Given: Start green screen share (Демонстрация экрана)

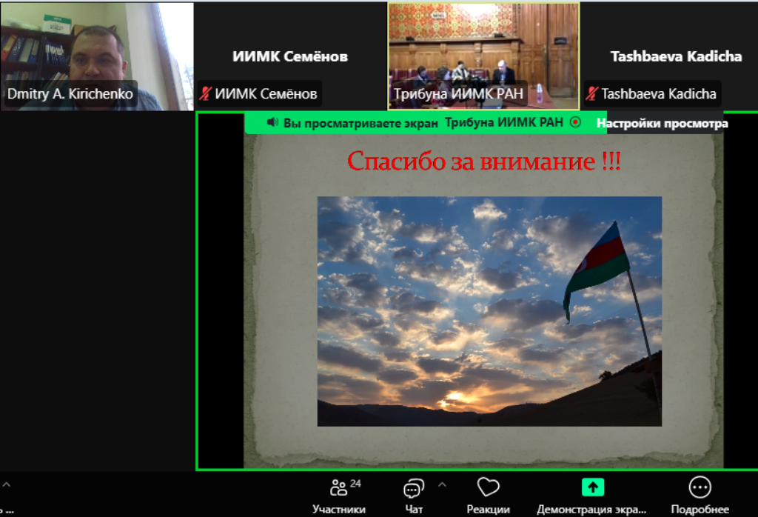Looking at the screenshot, I should tap(592, 487).
